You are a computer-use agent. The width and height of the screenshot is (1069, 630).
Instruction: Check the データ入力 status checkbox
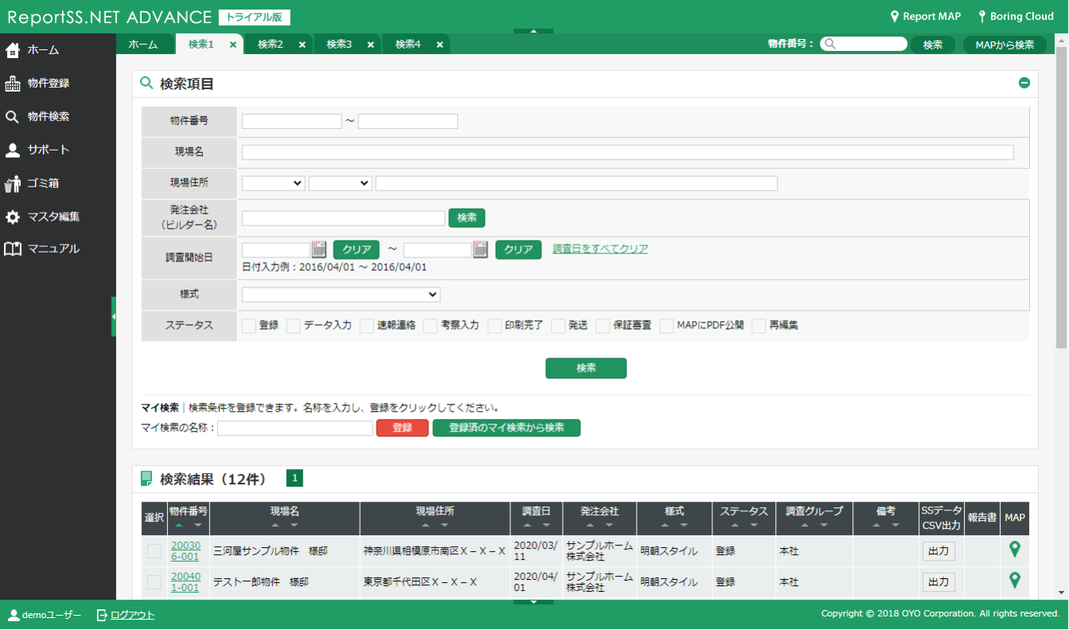coord(294,326)
